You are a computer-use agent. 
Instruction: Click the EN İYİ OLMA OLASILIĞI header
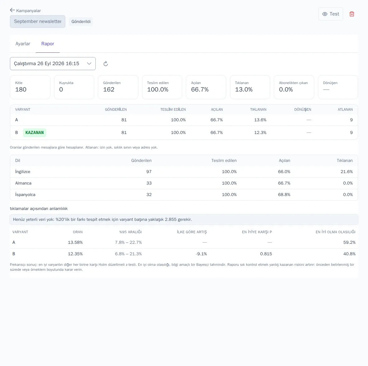pos(336,232)
